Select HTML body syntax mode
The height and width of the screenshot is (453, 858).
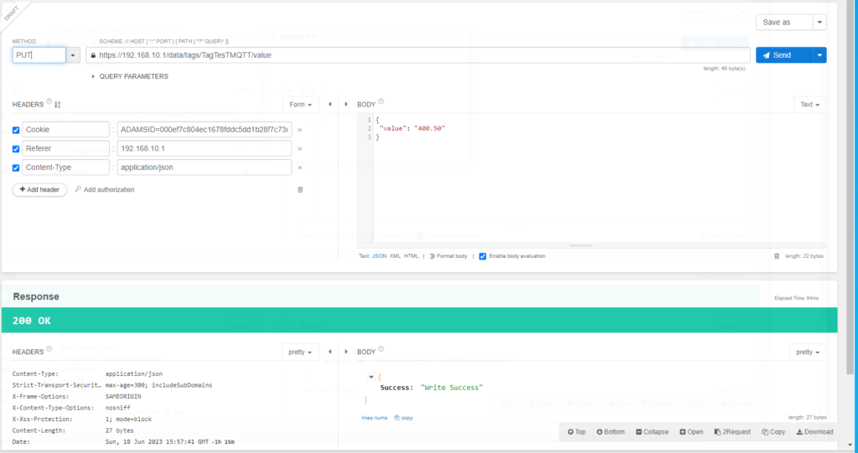click(411, 256)
